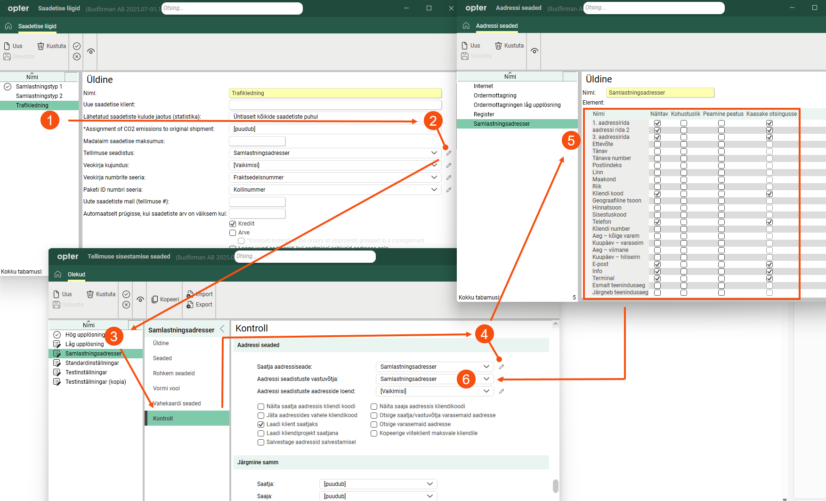Click the Kopeeri copy icon in Tellimuse toolbar

(x=155, y=299)
